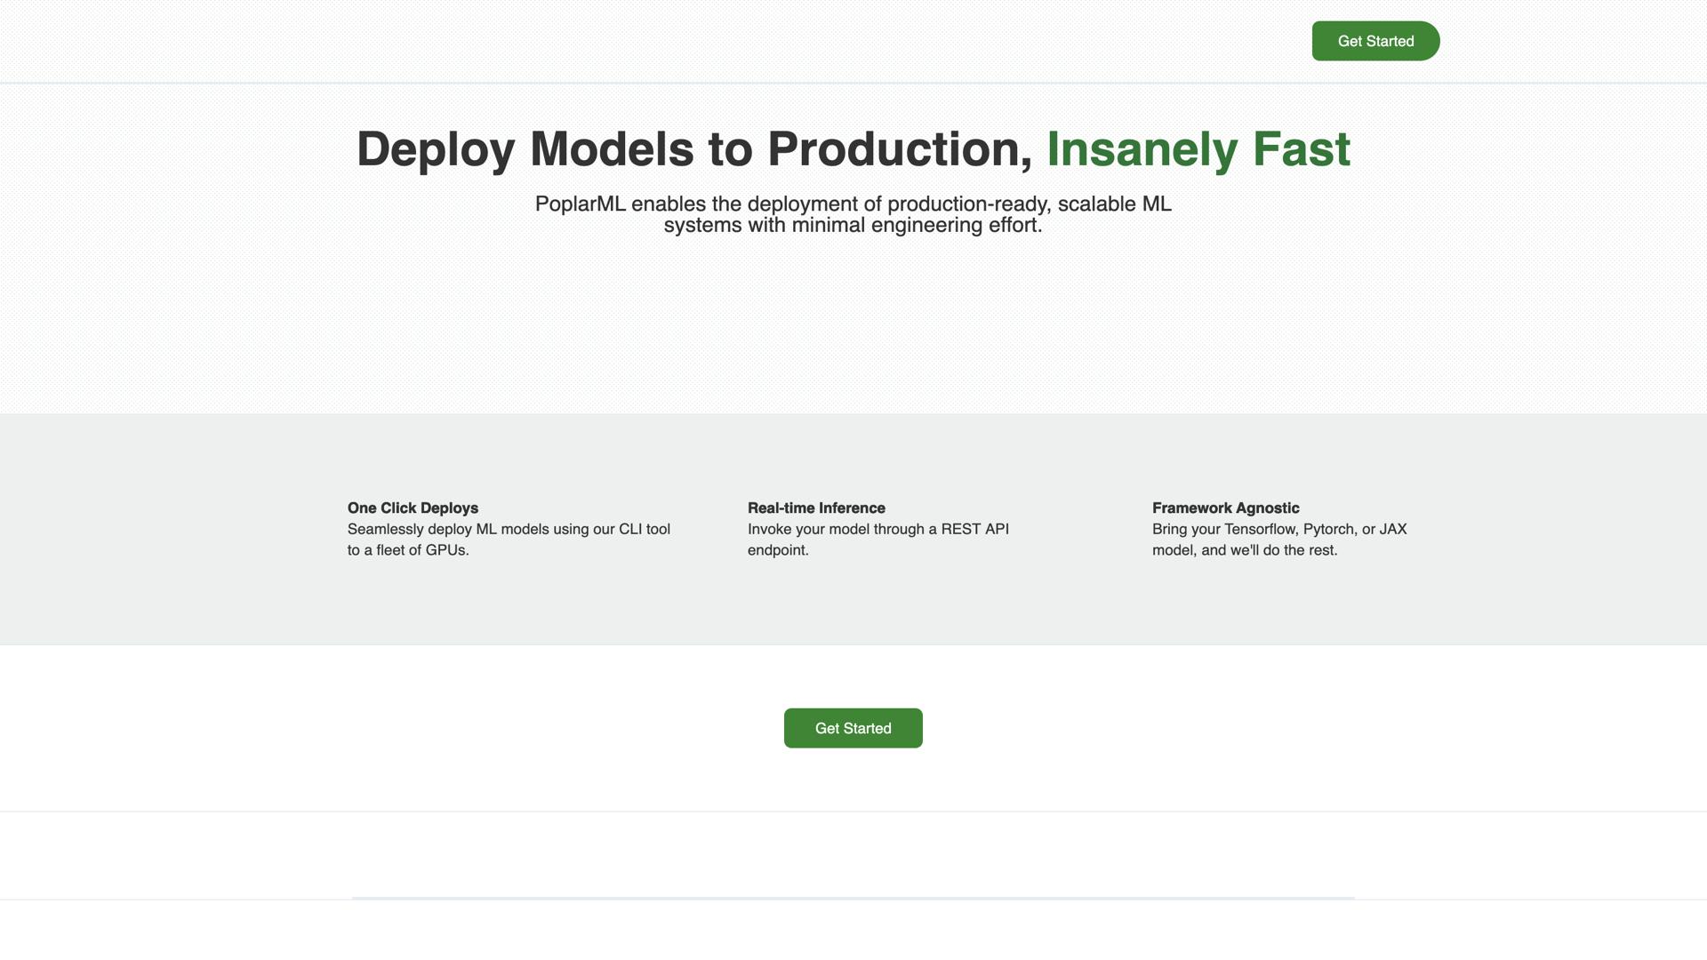
Task: Select the 'Framework Agnostic' feature heading
Action: [1225, 508]
